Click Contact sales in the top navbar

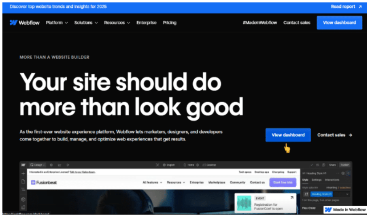click(x=297, y=23)
